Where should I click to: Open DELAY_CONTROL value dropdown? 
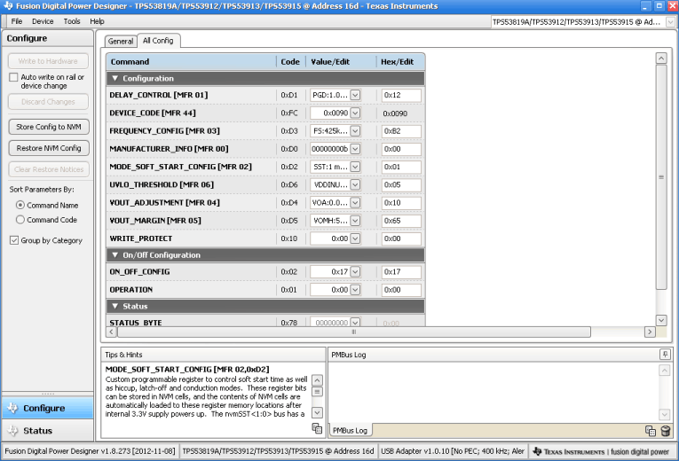355,95
